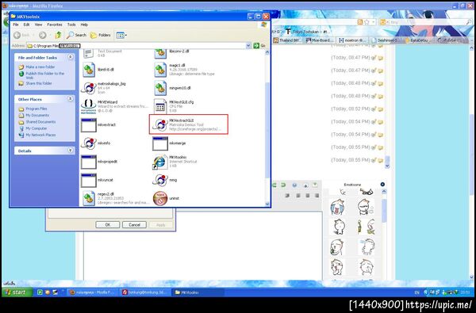Viewport: 476px width, 313px height.
Task: Open the Favorites menu
Action: pos(55,25)
